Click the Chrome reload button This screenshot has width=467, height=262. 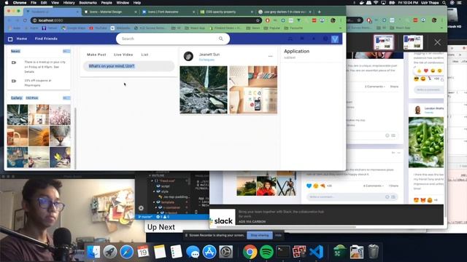[x=25, y=20]
